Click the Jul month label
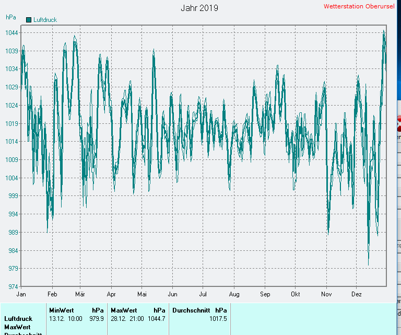The image size is (401, 335). pos(203,294)
